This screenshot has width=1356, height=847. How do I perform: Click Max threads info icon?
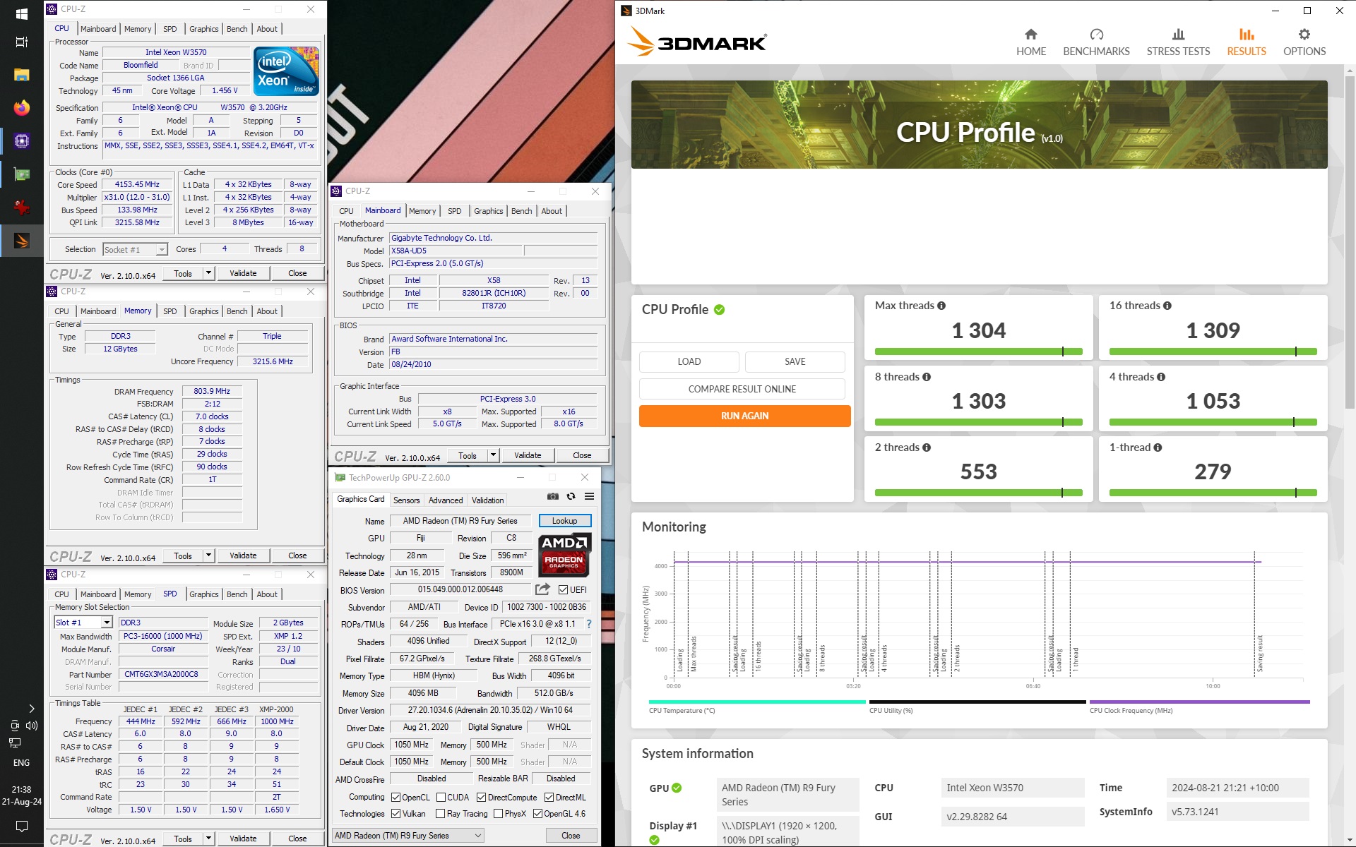coord(941,306)
